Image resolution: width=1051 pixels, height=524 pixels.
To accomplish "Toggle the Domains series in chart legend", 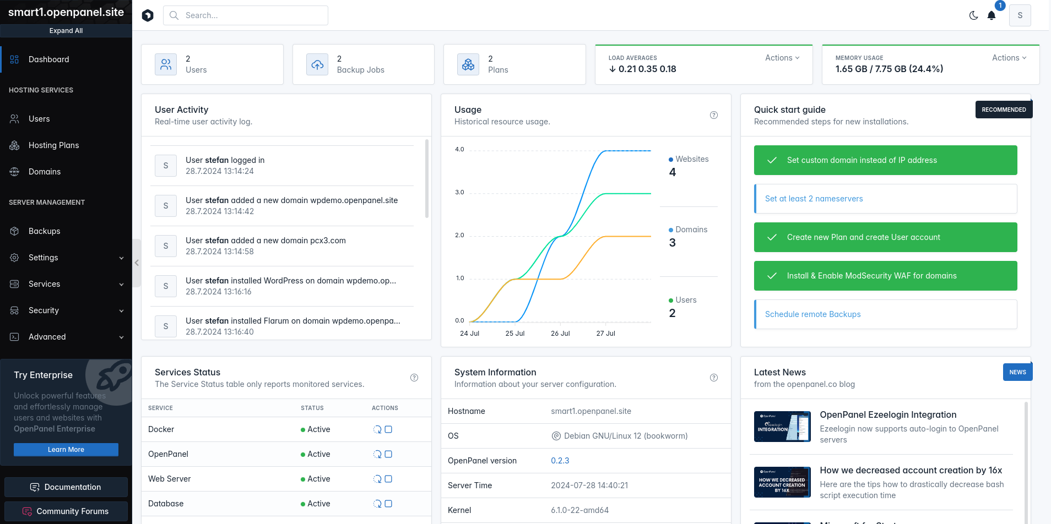I will click(x=688, y=230).
